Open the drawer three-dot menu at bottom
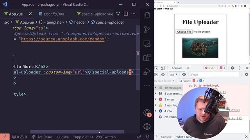Viewport: 250px width, 140px height. [x=156, y=136]
